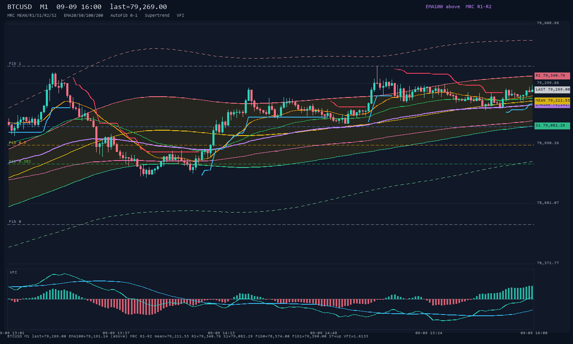The height and width of the screenshot is (344, 573).
Task: Click the 'Fib 0' level label
Action: (15, 222)
